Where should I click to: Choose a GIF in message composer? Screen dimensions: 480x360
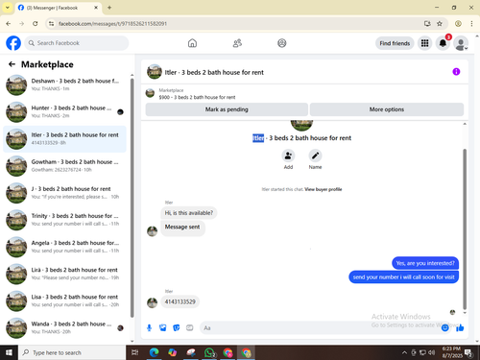(x=190, y=327)
